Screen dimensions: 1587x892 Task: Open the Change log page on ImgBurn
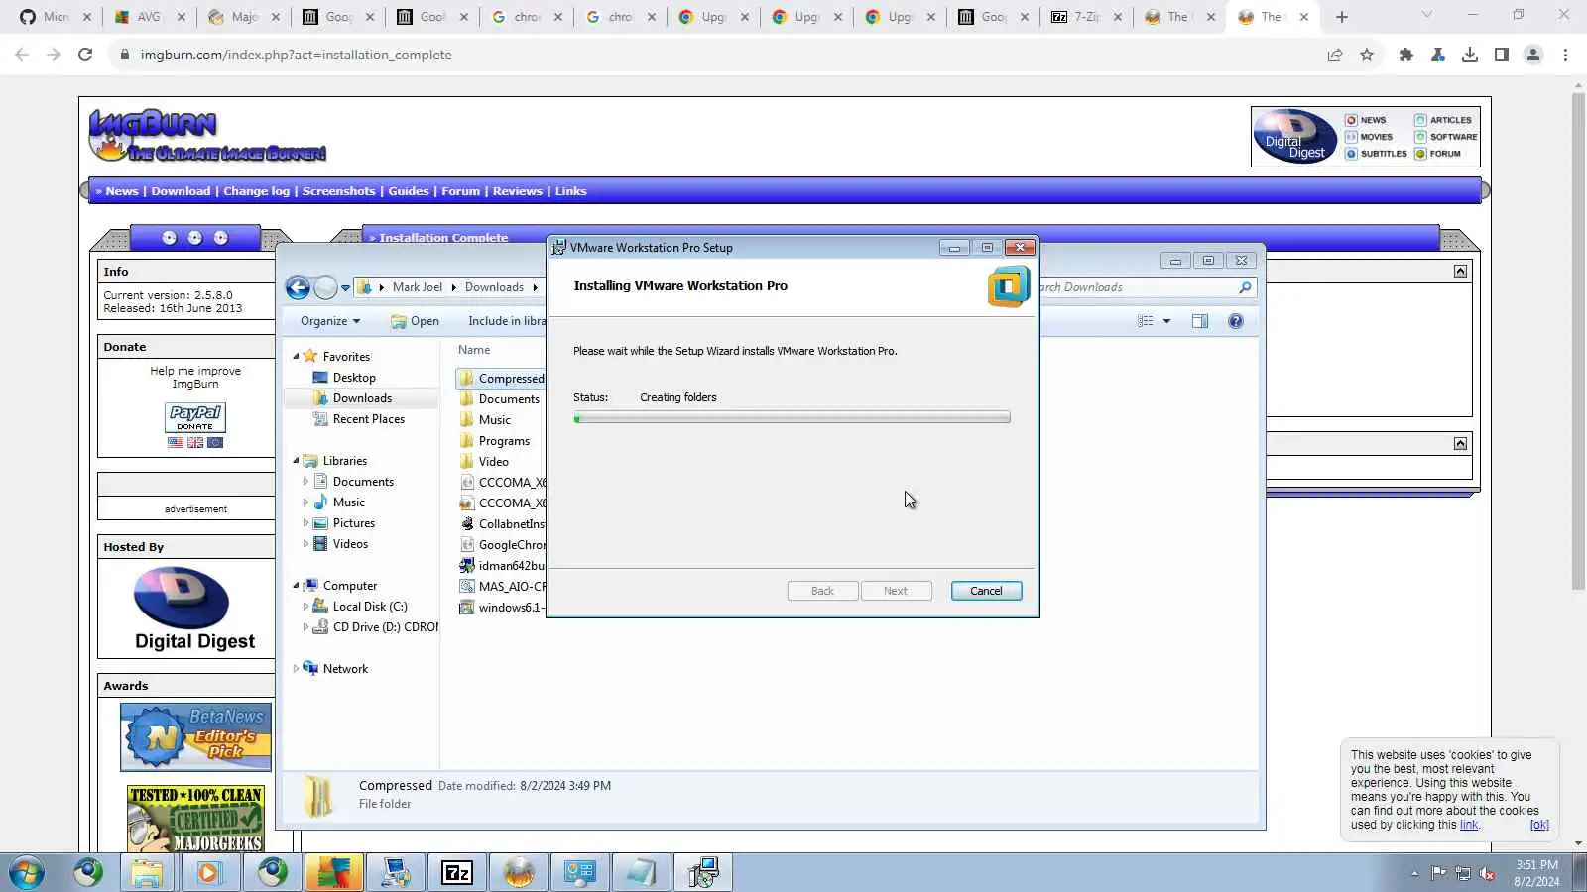click(x=256, y=191)
